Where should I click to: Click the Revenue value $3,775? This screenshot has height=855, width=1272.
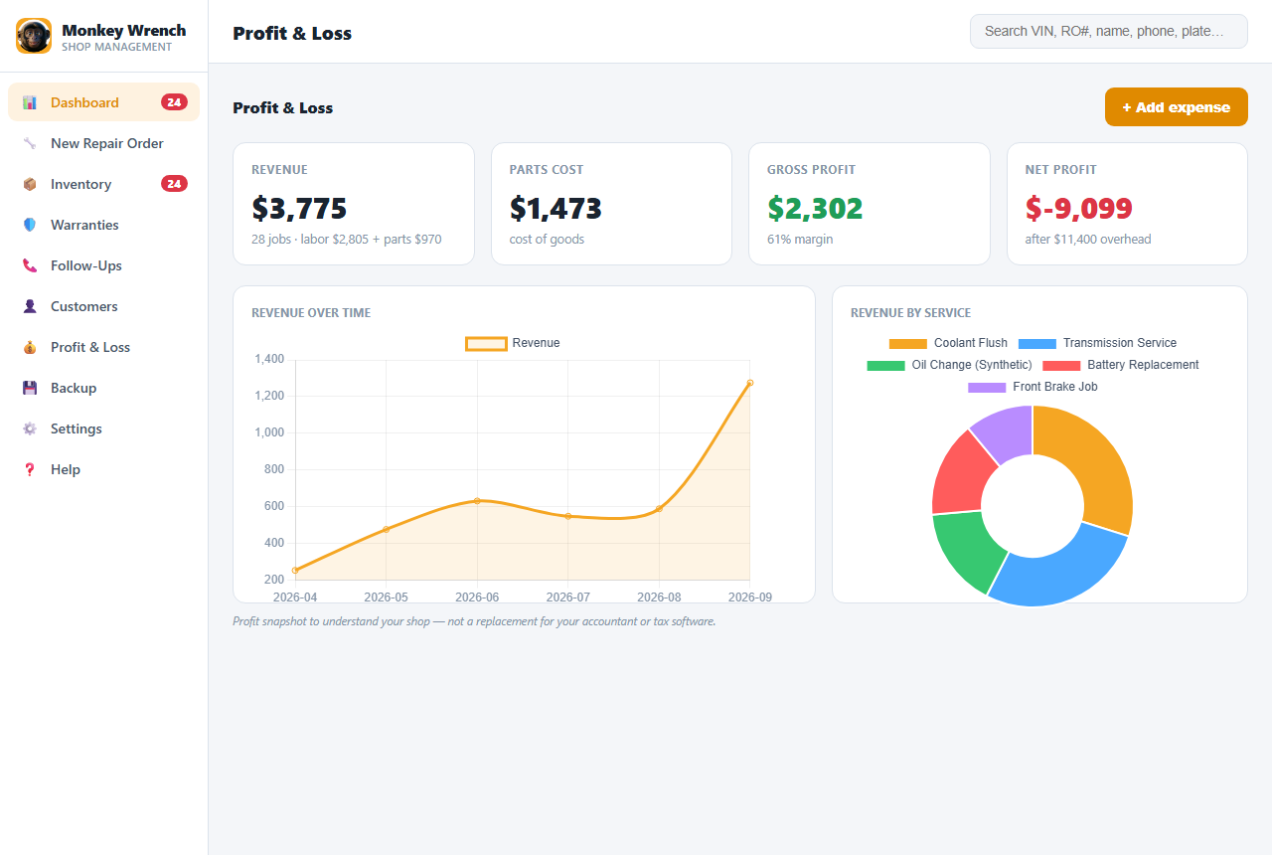point(299,209)
